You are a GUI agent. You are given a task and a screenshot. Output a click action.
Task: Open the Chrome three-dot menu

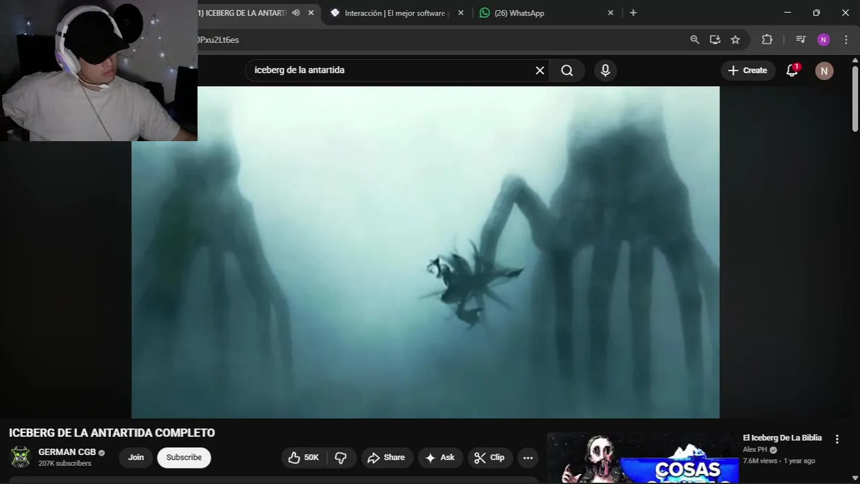847,40
